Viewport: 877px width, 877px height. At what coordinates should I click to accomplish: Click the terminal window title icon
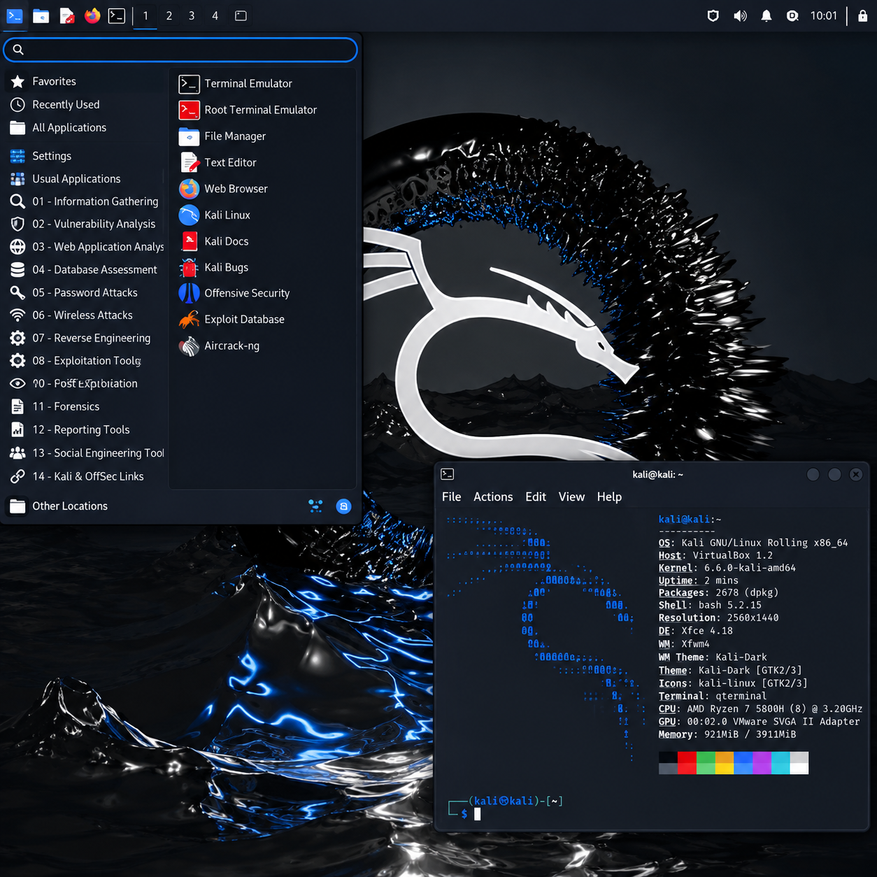click(x=448, y=474)
